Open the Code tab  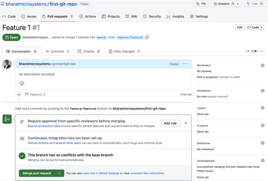click(x=9, y=16)
